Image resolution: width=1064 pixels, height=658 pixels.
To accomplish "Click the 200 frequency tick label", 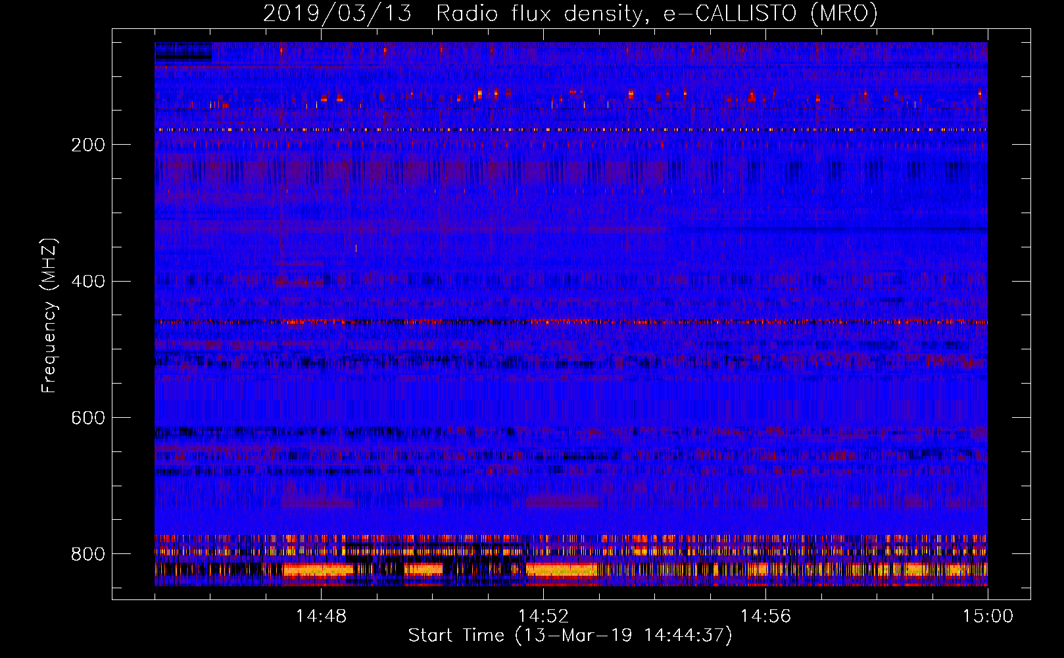I will click(88, 145).
